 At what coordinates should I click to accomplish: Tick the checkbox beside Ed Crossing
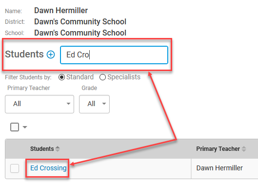[x=15, y=168]
